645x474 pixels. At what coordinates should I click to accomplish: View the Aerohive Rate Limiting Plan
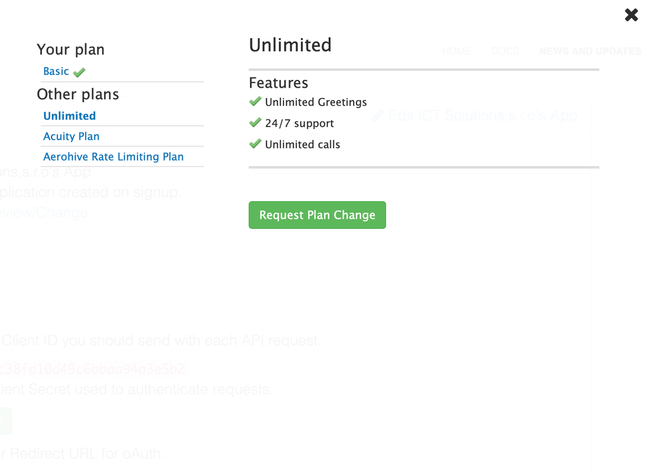[113, 157]
